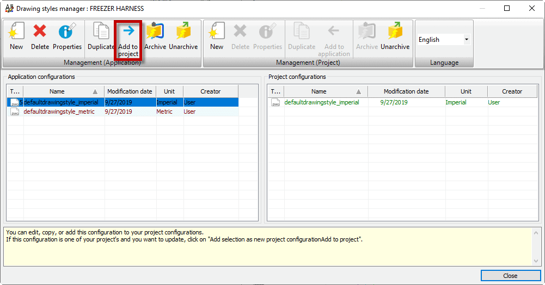Click the Type column header in project list
This screenshot has height=285, width=545.
(x=275, y=91)
